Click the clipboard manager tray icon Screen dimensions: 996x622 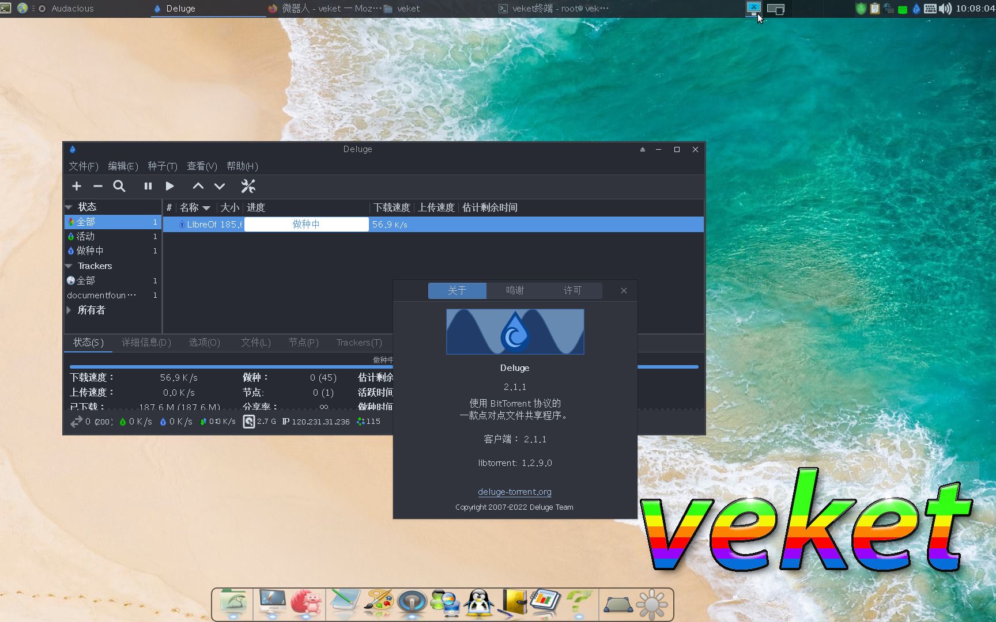874,9
